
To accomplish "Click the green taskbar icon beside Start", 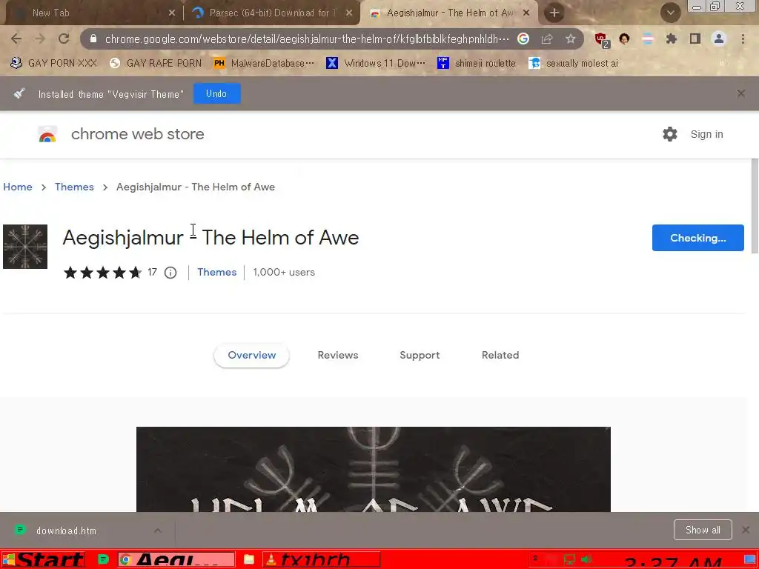I will [103, 560].
